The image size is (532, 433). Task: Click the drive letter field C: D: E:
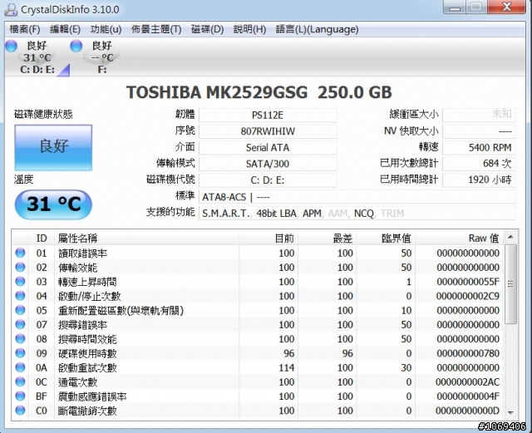[268, 180]
